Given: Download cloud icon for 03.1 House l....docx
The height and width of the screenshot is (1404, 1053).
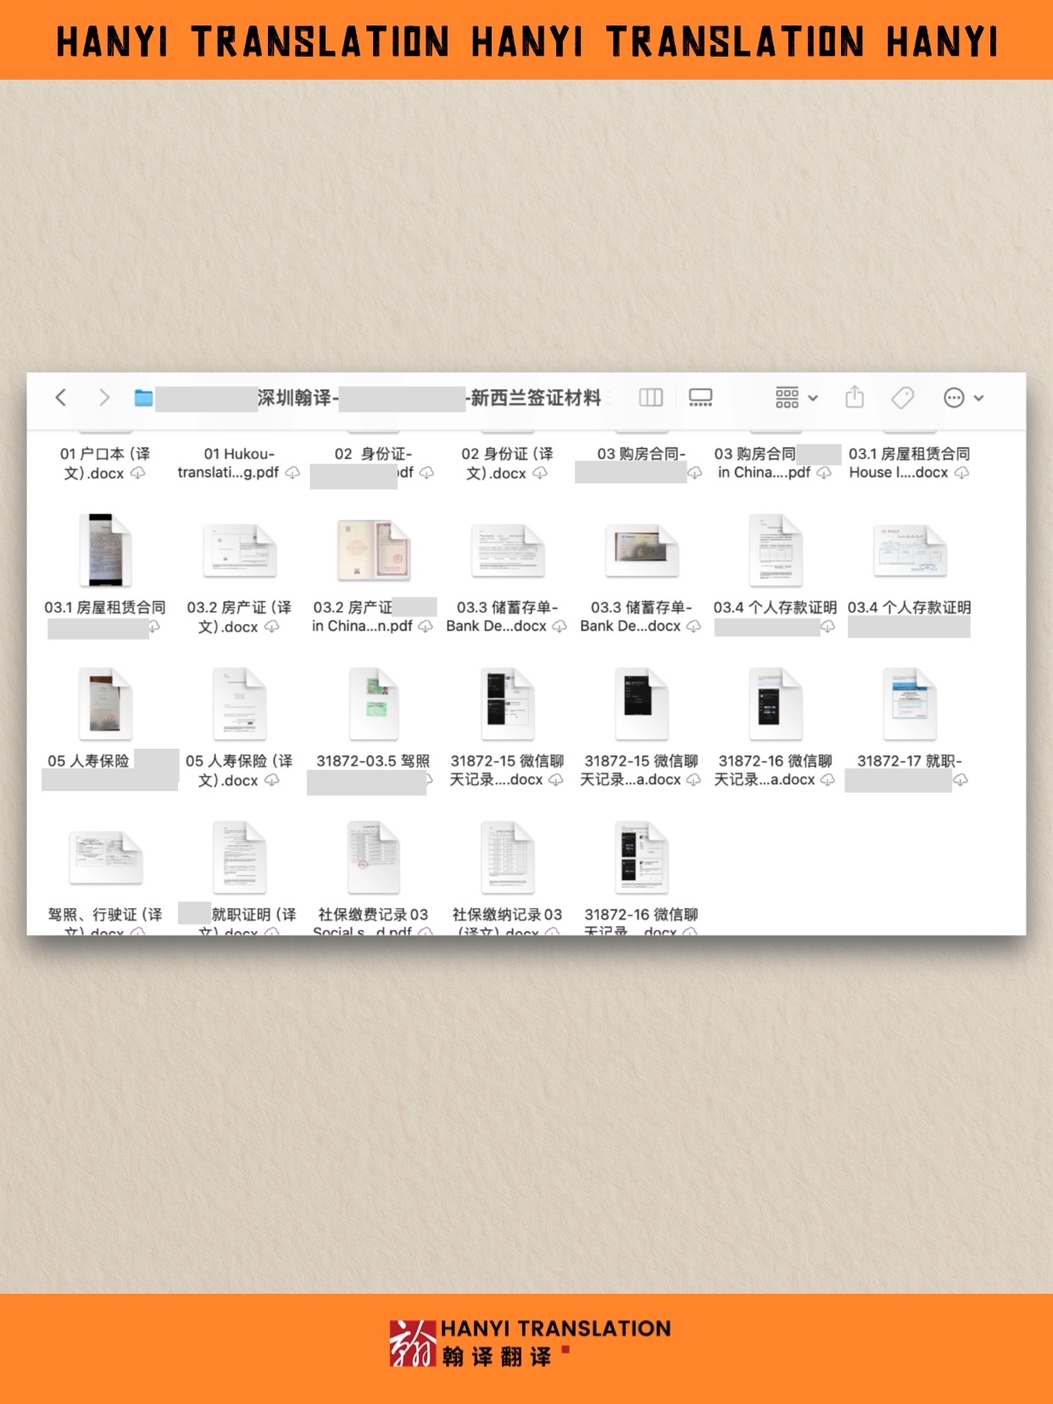Looking at the screenshot, I should coord(961,472).
